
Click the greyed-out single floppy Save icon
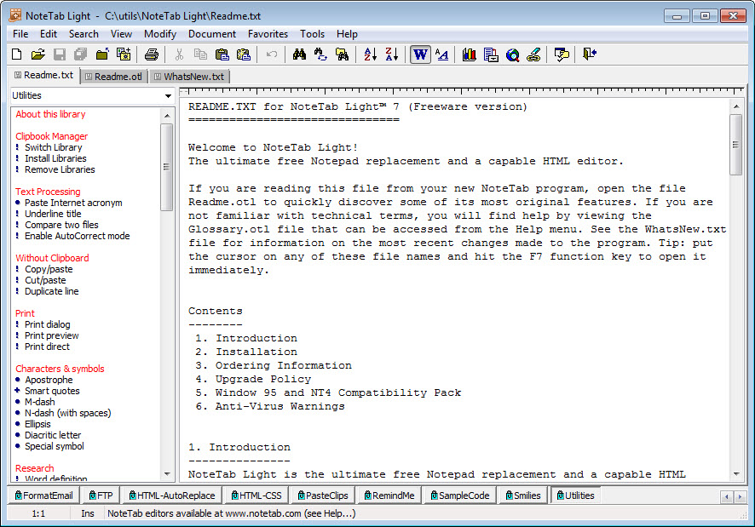pos(60,54)
